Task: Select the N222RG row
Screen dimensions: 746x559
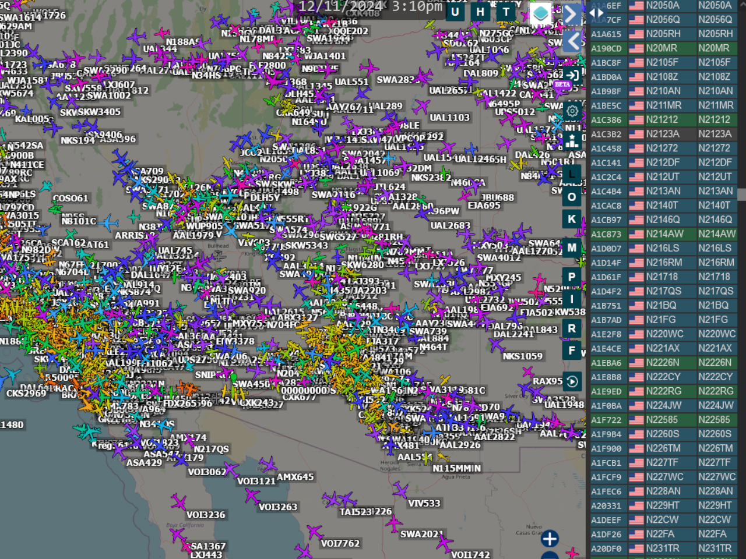Action: [x=663, y=391]
